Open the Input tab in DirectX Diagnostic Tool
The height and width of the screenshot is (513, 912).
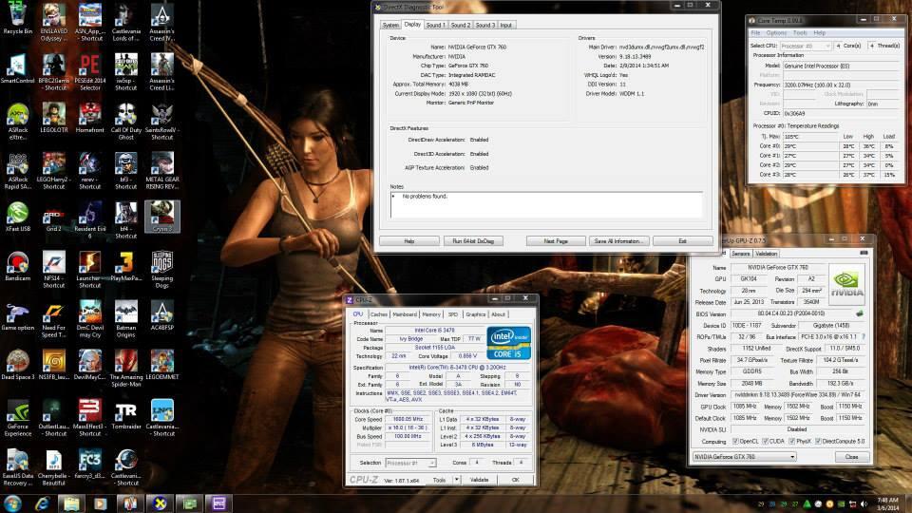click(506, 25)
